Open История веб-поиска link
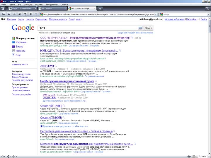211x158 pixels. pos(175,19)
